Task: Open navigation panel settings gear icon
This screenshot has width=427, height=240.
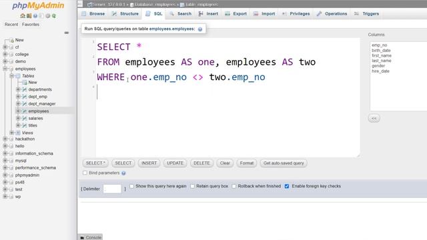Action: tap(47, 16)
